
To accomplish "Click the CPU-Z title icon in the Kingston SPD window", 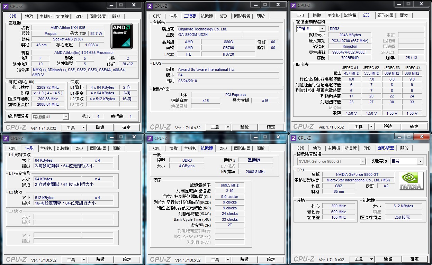I will (293, 5).
